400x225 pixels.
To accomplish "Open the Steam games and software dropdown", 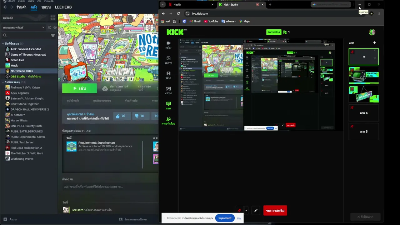I will tap(24, 27).
